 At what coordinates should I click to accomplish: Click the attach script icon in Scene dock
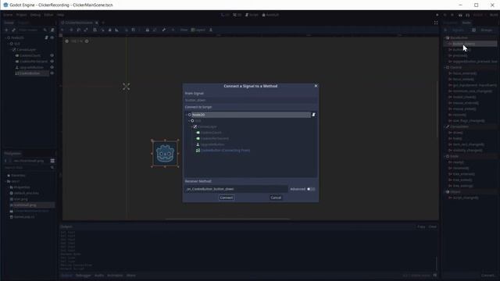(x=52, y=30)
